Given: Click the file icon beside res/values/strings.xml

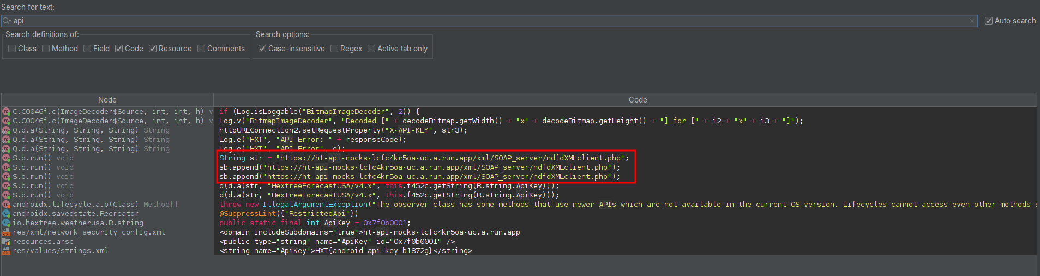Looking at the screenshot, I should click(7, 251).
